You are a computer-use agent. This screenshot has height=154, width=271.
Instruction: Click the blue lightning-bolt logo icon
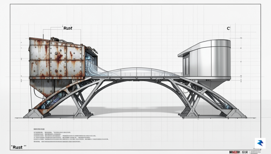[x=260, y=143]
